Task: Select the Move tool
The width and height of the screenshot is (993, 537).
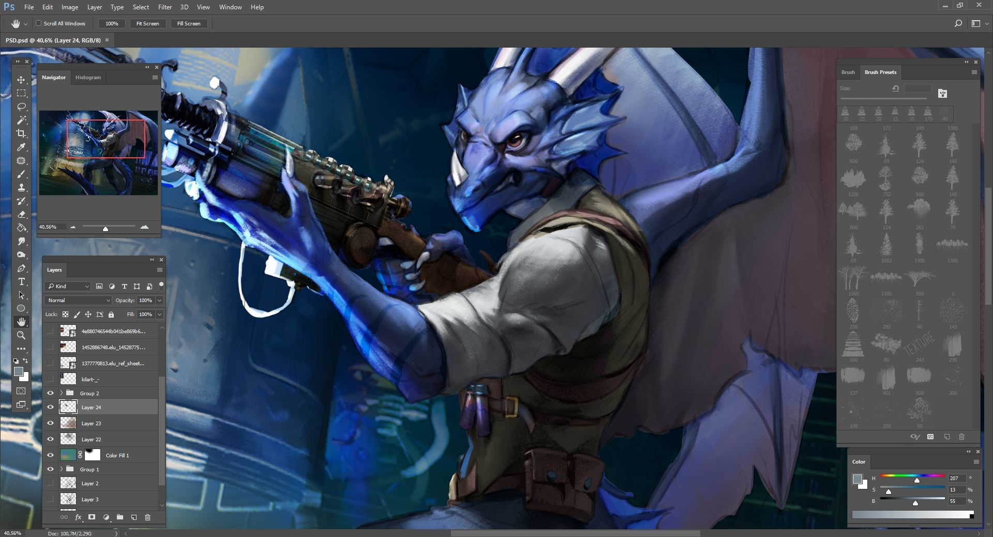Action: [21, 80]
